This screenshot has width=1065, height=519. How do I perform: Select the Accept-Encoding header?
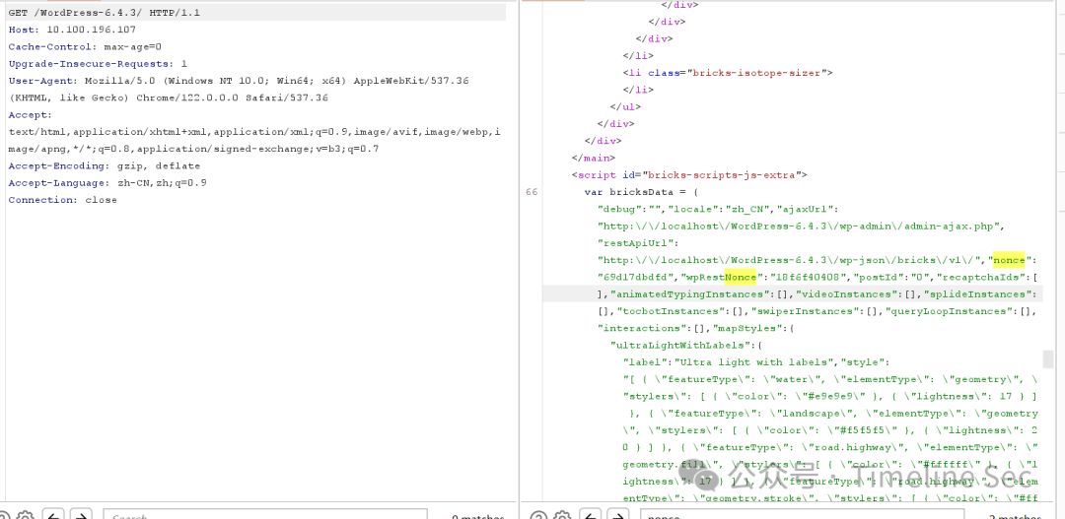[x=104, y=165]
